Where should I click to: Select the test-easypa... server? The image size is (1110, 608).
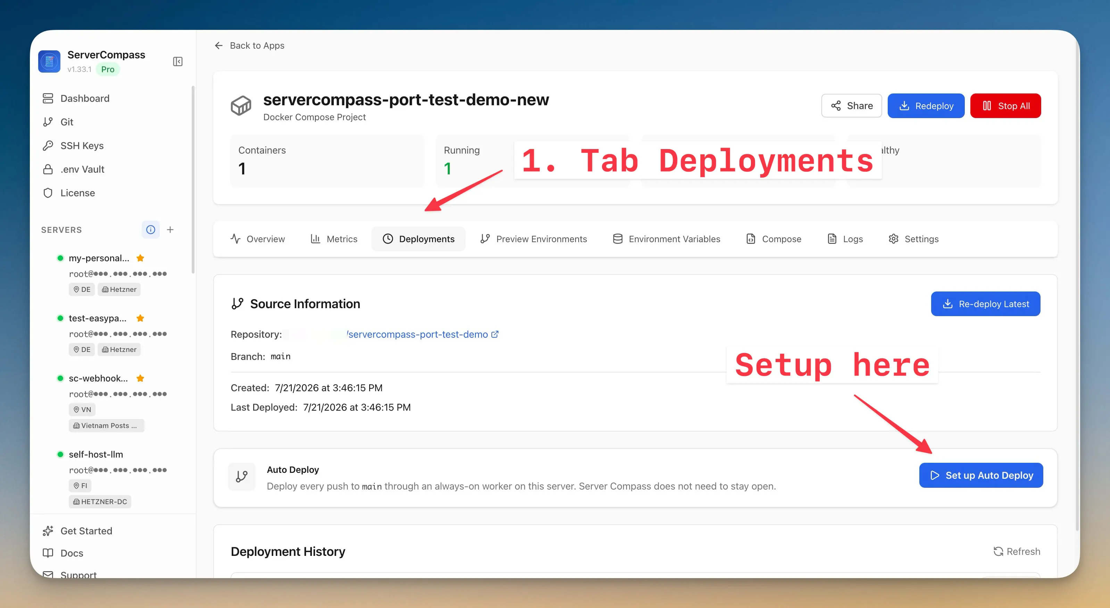(97, 318)
